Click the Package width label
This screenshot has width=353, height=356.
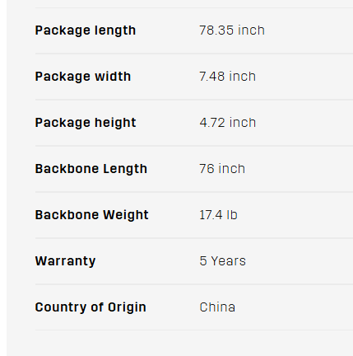coord(83,77)
